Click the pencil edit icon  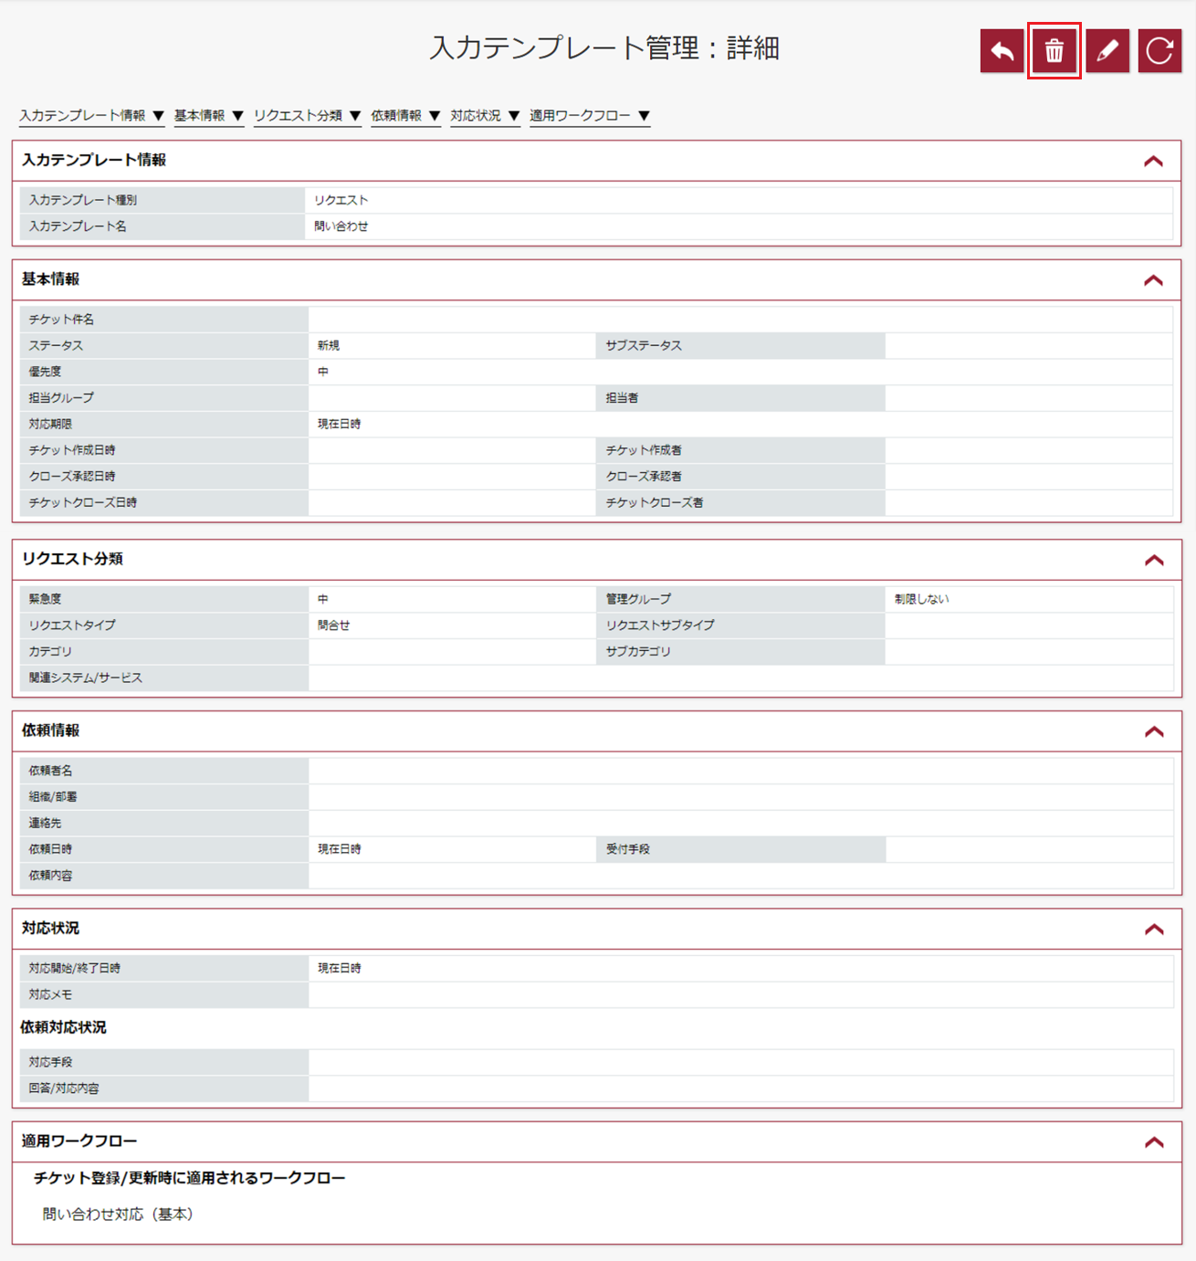point(1107,50)
